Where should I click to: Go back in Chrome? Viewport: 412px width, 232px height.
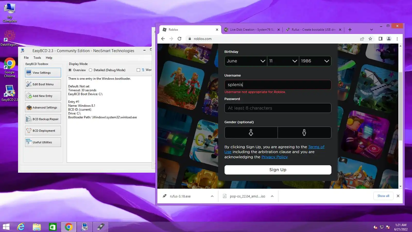point(163,39)
